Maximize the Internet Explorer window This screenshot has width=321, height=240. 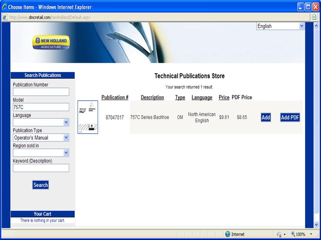coord(308,7)
